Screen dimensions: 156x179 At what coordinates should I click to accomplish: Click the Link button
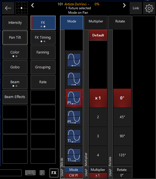136,8
